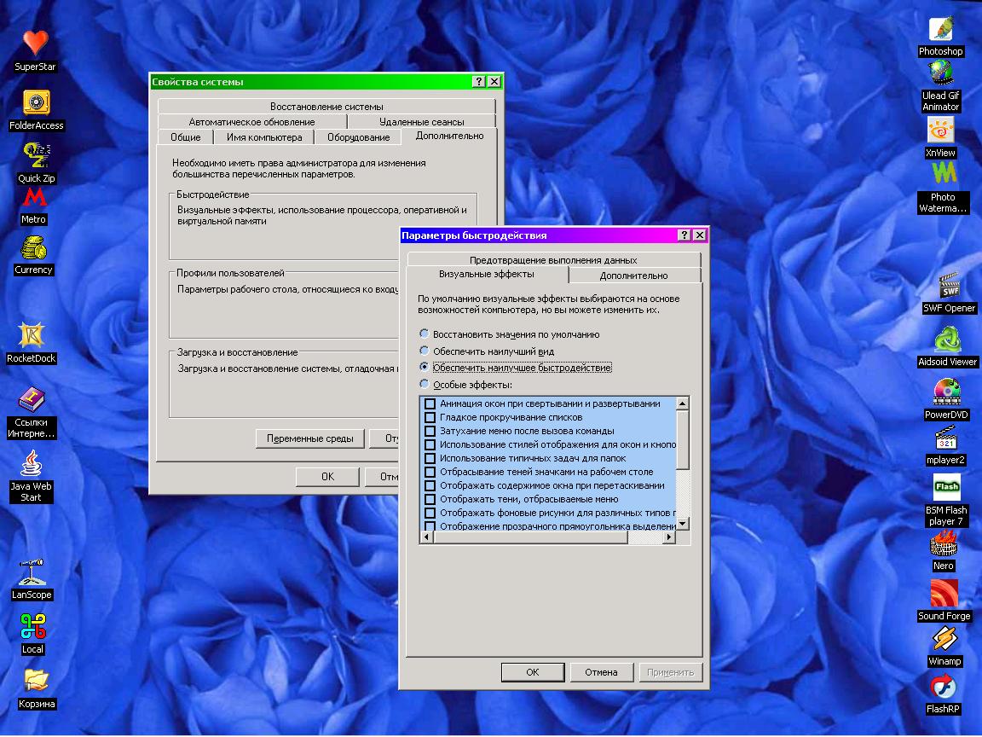Select 'Обеспечить наилучший вид' radio button
The width and height of the screenshot is (982, 737).
tap(425, 351)
